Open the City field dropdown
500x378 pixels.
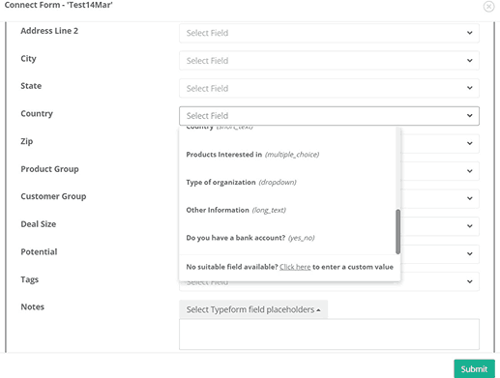(x=329, y=61)
